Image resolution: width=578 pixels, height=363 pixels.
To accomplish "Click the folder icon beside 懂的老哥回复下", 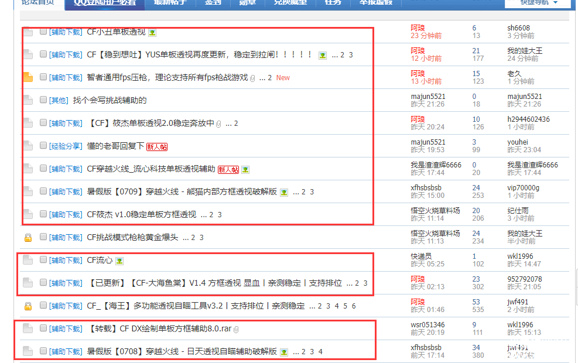I will (28, 145).
